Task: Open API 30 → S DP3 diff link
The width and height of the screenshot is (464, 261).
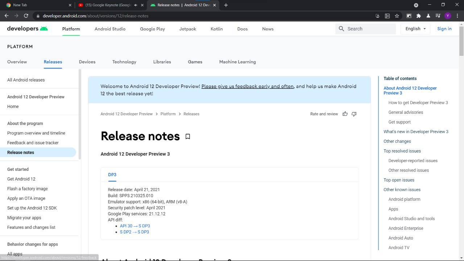Action: (135, 226)
